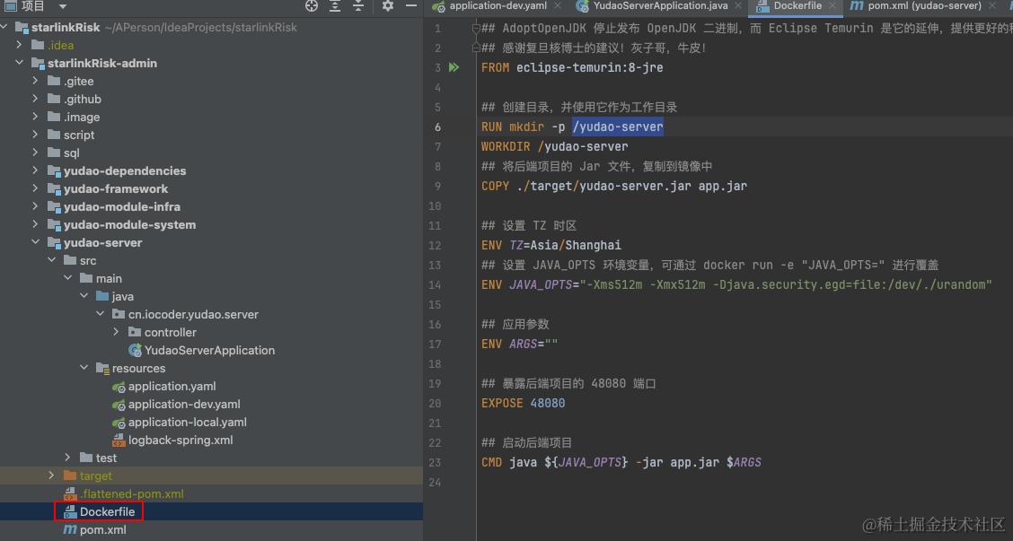The image size is (1013, 541).
Task: Click the highlighted /yudao-server text on line 6
Action: (x=618, y=127)
